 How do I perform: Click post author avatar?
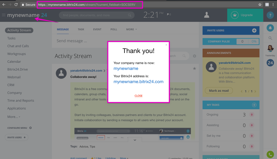click(x=61, y=73)
